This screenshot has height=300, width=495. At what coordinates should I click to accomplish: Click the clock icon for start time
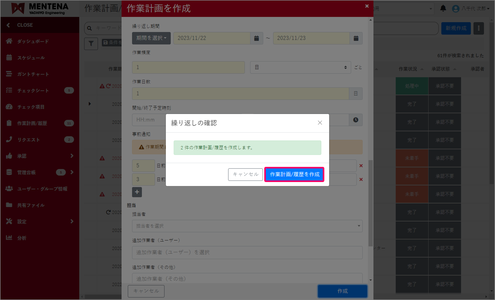355,120
